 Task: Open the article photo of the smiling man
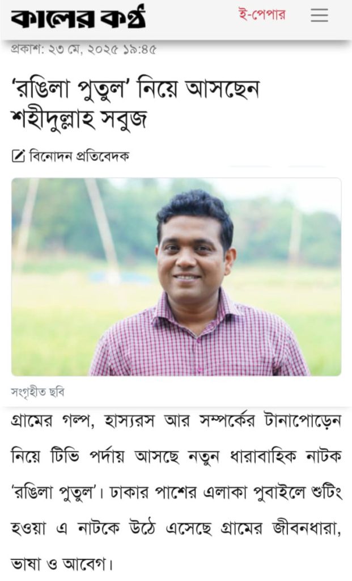pos(176,277)
